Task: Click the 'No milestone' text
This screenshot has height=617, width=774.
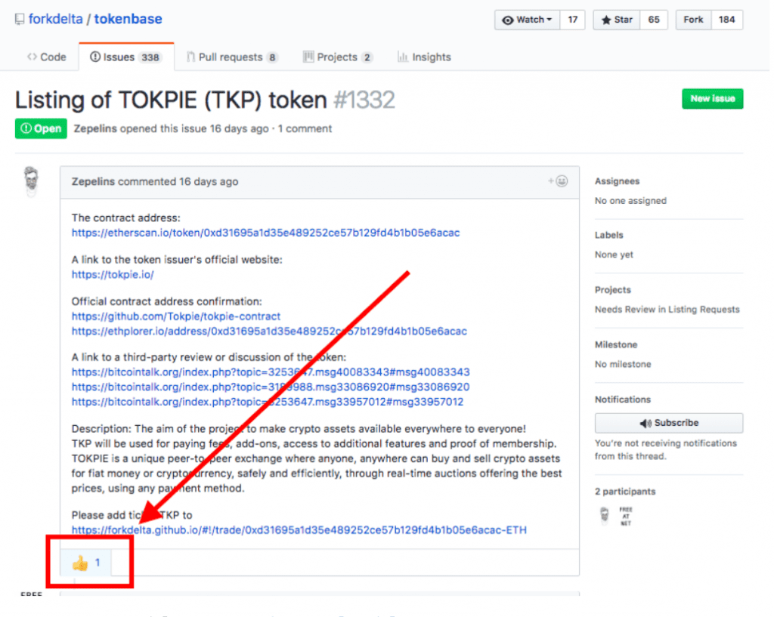Action: pos(623,364)
